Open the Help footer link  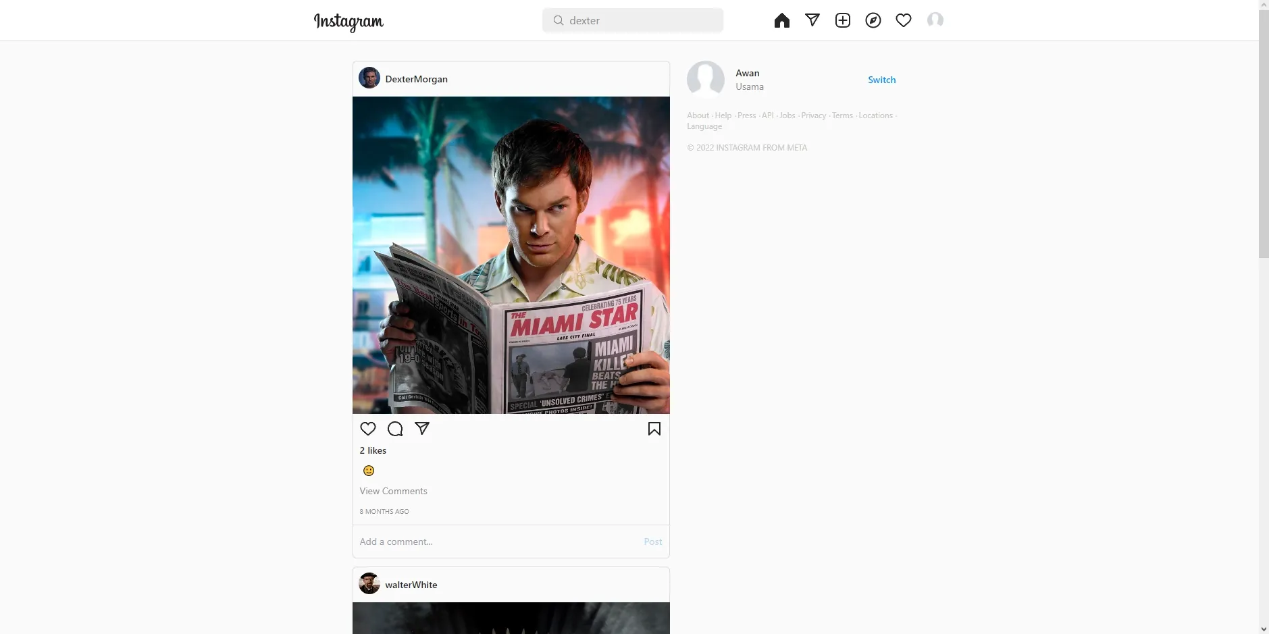[723, 115]
